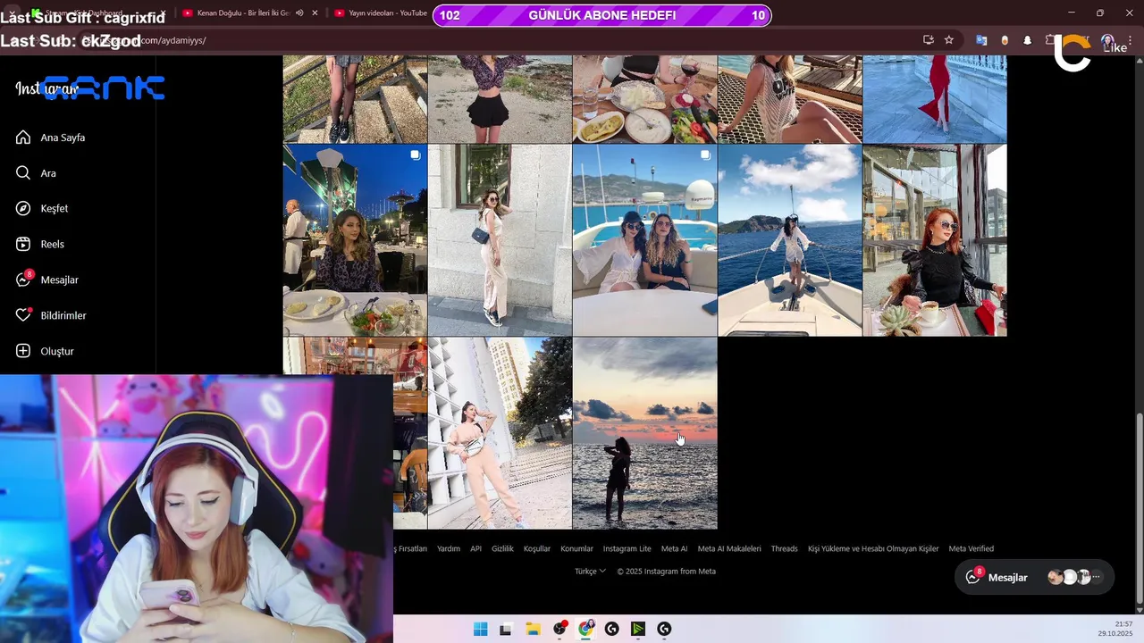Open Ana Sayfa home in Instagram sidebar
1144x643 pixels.
click(50, 138)
